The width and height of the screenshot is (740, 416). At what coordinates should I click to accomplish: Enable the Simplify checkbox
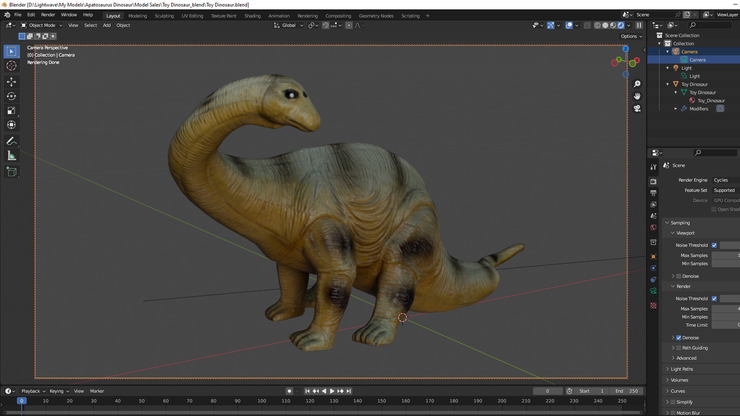[x=673, y=402]
